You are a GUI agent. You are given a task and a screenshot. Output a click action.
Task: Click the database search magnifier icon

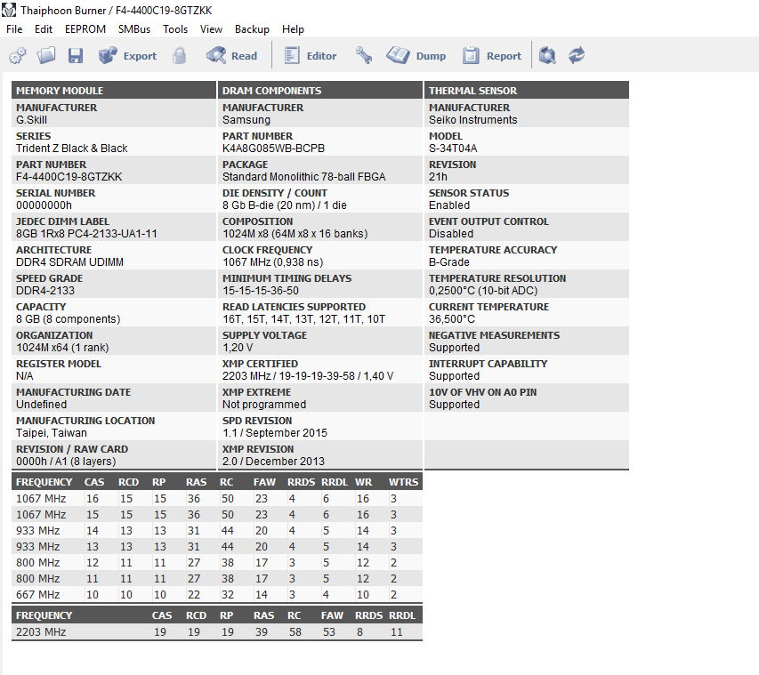coord(548,56)
